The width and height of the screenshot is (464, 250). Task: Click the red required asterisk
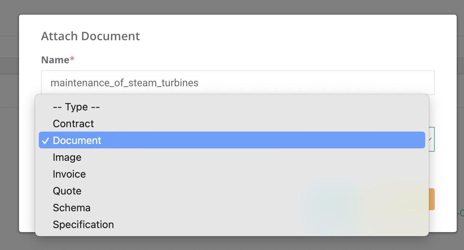coord(72,59)
